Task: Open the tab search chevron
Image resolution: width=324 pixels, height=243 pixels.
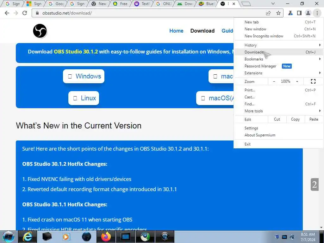Action: (x=273, y=4)
